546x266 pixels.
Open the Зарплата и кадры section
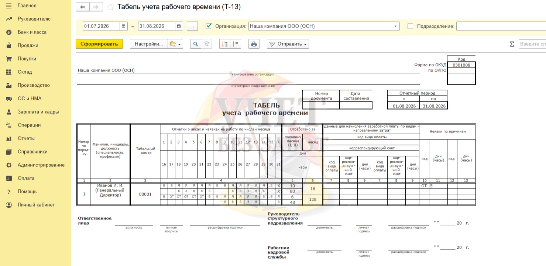coord(38,112)
